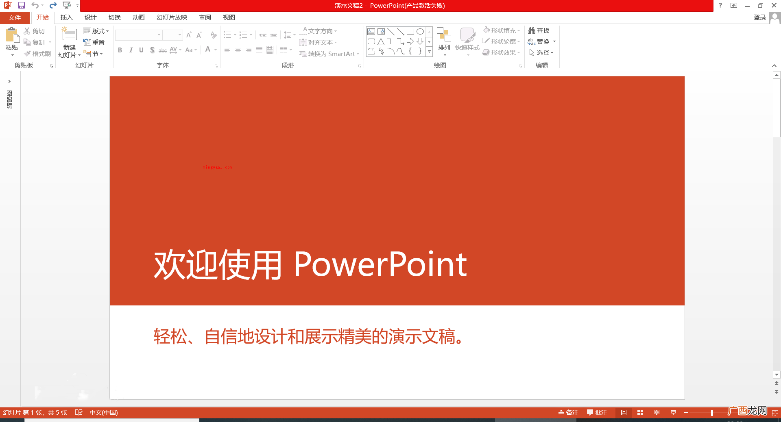The height and width of the screenshot is (422, 781).
Task: Open the Notes pane from status bar
Action: (x=568, y=413)
